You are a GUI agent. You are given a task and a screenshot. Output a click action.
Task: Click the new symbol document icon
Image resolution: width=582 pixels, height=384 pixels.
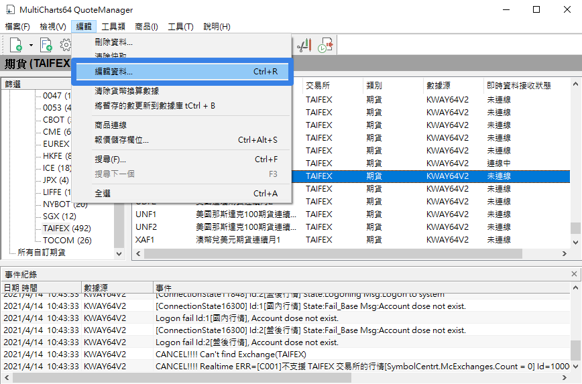click(x=16, y=46)
